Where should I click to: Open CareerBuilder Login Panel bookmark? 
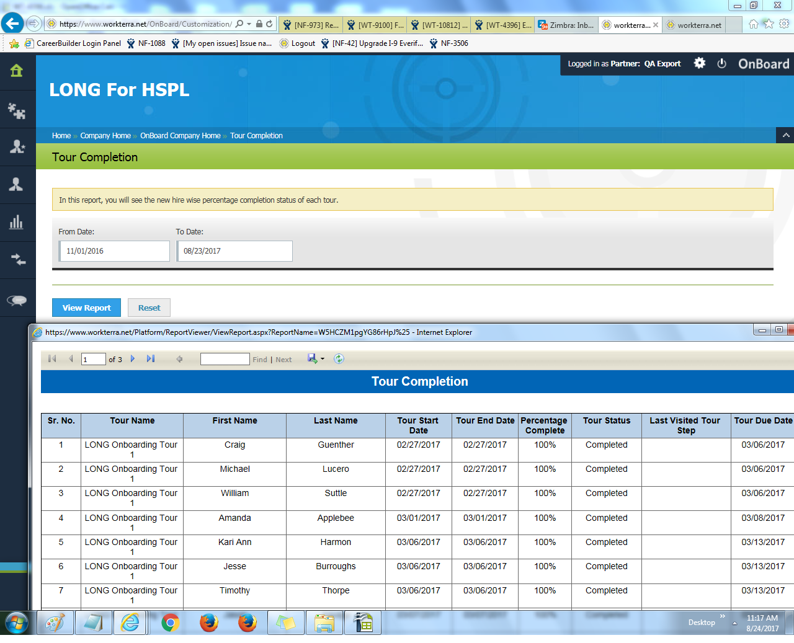(73, 43)
